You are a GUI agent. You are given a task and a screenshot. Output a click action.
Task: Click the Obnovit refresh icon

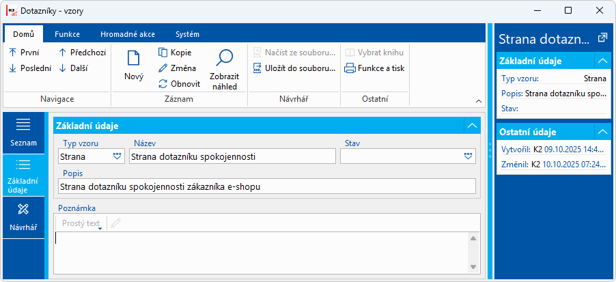coord(163,84)
